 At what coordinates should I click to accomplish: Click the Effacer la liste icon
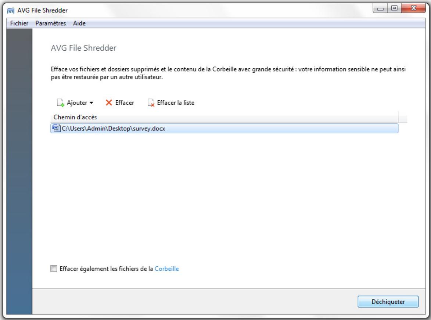[x=151, y=103]
